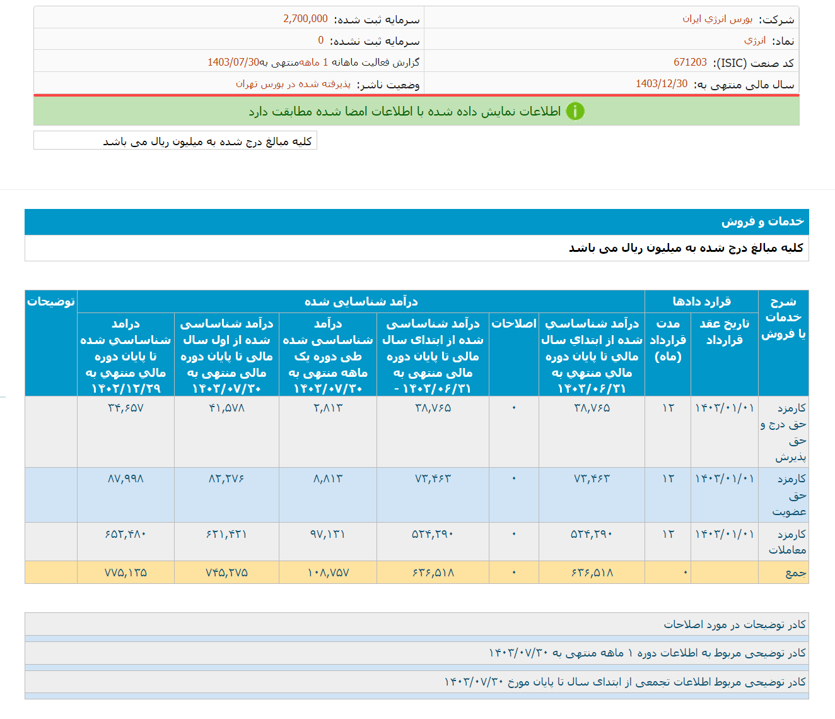Click membership fee monthly revenue ۸,۸۱۳
The width and height of the screenshot is (835, 719).
pos(328,478)
